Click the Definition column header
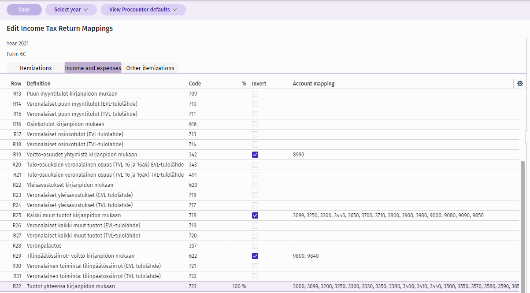The image size is (530, 293). pyautogui.click(x=39, y=84)
